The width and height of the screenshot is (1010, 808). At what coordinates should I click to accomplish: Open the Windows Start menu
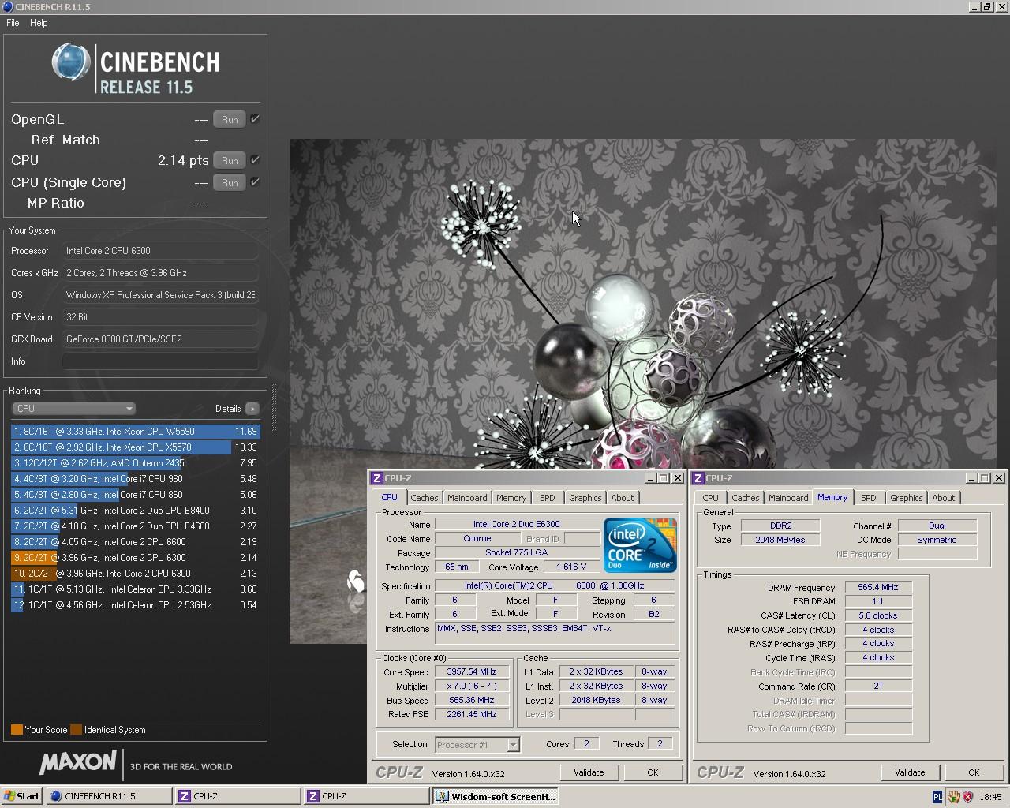(x=22, y=796)
